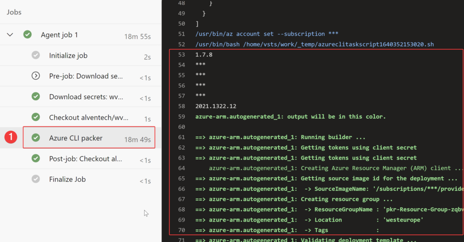Screen dimensions: 464x242
Task: Open the Finalize Job step
Action: [67, 179]
